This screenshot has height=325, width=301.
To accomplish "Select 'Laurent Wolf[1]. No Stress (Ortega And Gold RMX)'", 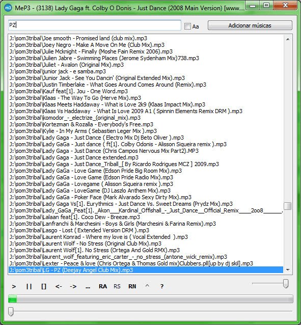I will pos(146,251).
